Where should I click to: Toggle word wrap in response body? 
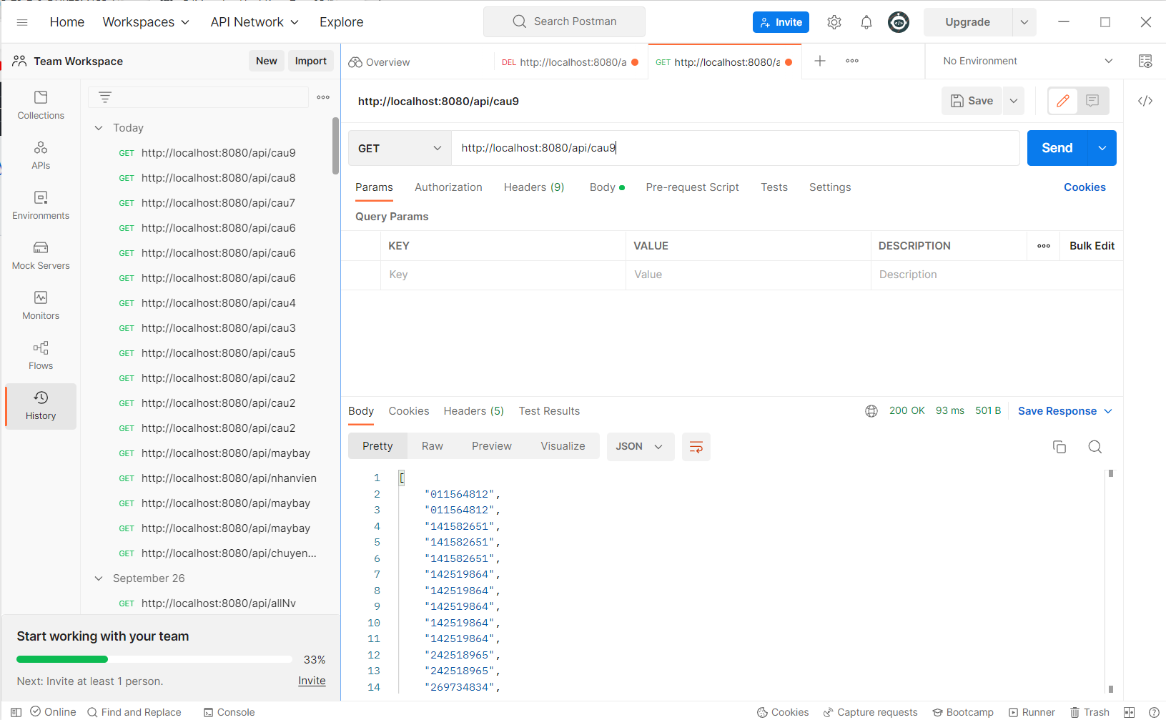(696, 447)
